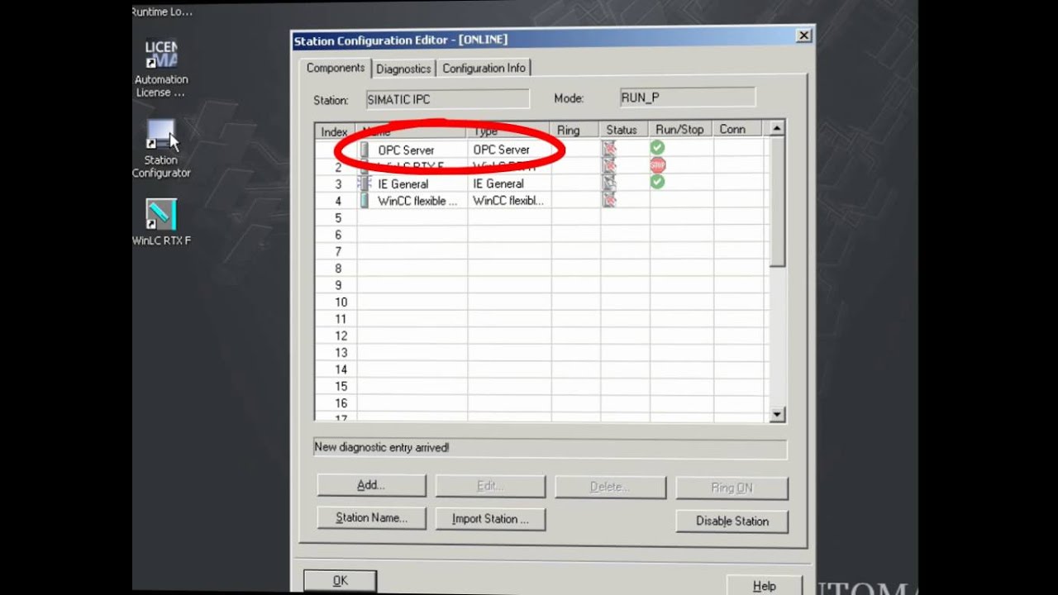Click the Index column header

click(x=335, y=131)
